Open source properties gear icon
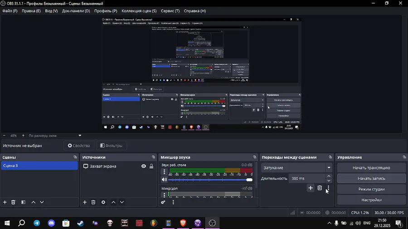 (x=103, y=202)
